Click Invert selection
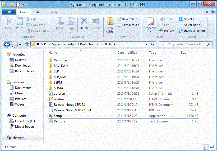 tap(192, 31)
